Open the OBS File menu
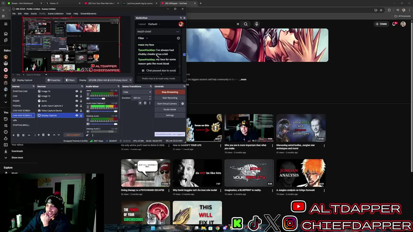The image size is (413, 232). (x=14, y=14)
